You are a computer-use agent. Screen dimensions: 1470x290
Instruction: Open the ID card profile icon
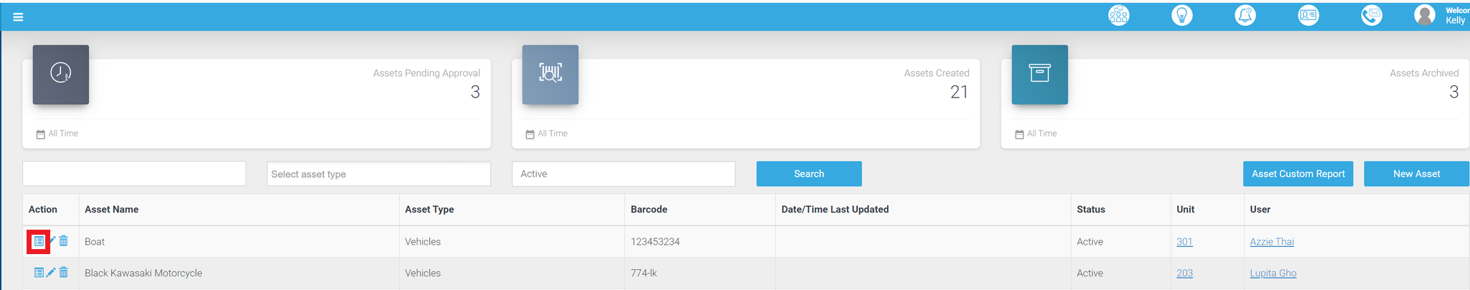pyautogui.click(x=1308, y=15)
